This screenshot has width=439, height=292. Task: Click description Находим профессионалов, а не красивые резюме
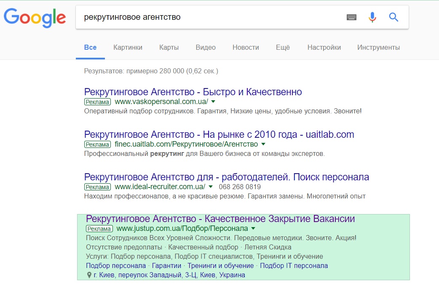tap(225, 196)
